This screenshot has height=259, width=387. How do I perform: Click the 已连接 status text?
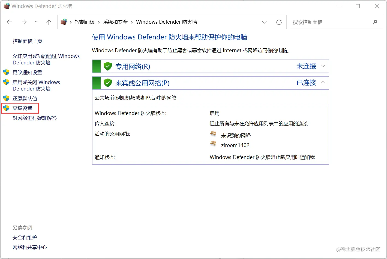[306, 83]
